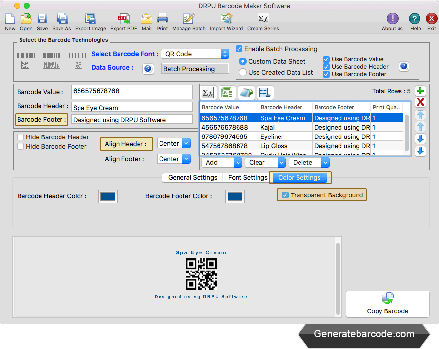Click help icon beside Use Barcode options
Screen dimensions: 439x349
point(404,66)
